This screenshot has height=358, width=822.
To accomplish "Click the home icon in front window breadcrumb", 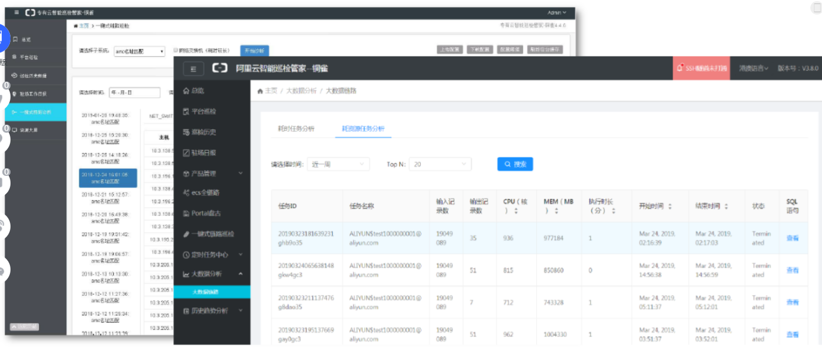I will (x=260, y=91).
